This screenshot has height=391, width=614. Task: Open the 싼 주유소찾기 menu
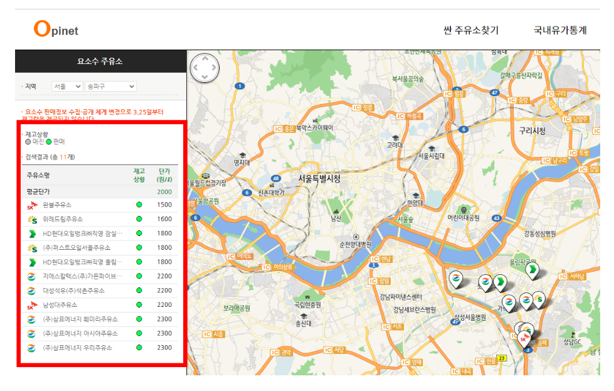tap(471, 30)
